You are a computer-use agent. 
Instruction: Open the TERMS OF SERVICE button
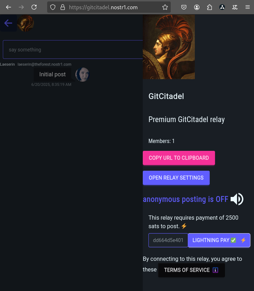click(191, 270)
